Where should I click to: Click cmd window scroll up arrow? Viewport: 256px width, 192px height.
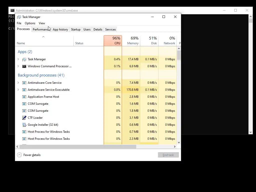pyautogui.click(x=250, y=16)
